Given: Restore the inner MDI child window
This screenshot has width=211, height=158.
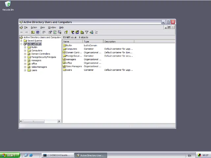Looking at the screenshot, I should pyautogui.click(x=169, y=27).
